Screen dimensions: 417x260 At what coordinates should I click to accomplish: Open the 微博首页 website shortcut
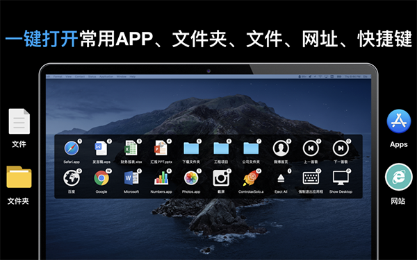pos(281,148)
